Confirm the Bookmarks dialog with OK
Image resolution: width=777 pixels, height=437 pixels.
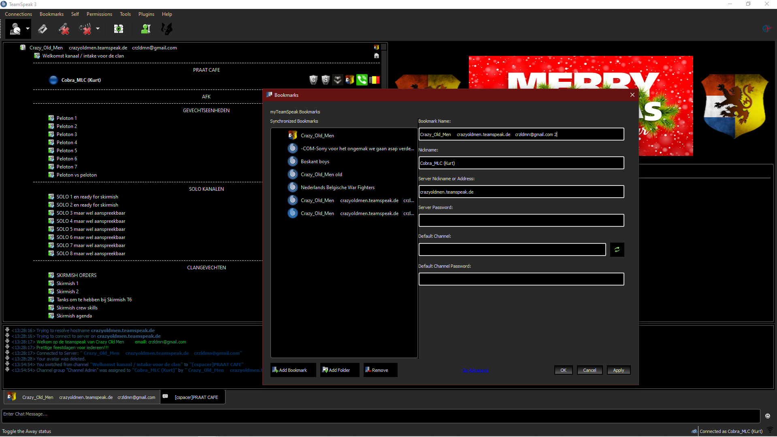point(563,370)
